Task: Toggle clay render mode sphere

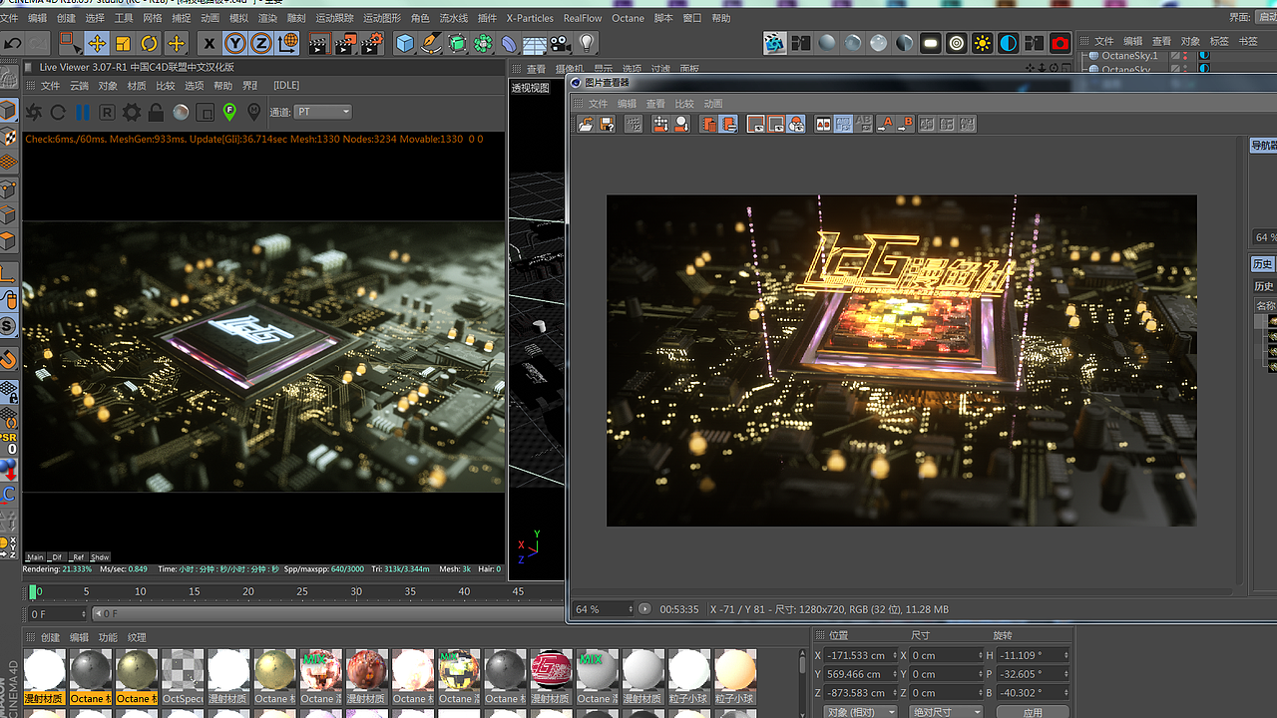Action: click(181, 113)
